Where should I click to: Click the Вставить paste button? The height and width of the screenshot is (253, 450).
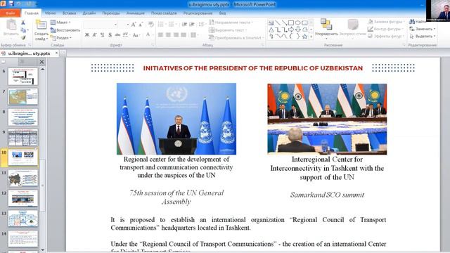[x=11, y=28]
